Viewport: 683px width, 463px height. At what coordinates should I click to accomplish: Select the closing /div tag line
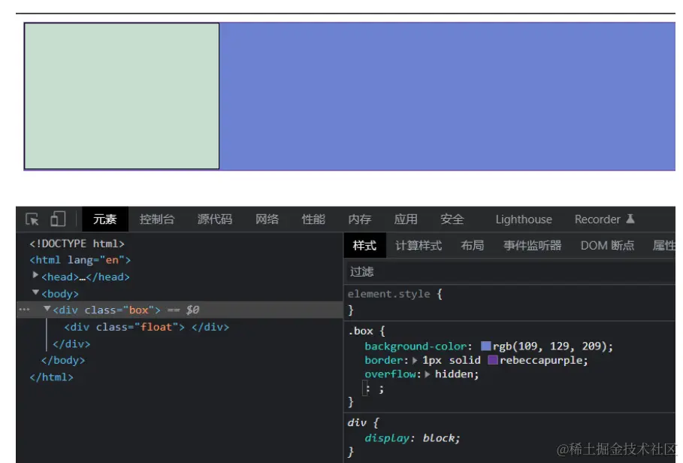point(71,344)
